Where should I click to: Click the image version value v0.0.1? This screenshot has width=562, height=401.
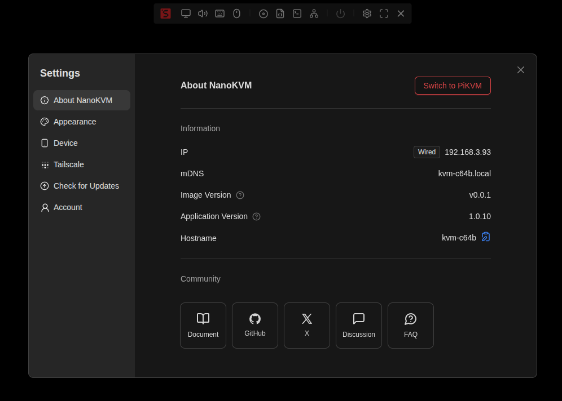[x=480, y=195]
